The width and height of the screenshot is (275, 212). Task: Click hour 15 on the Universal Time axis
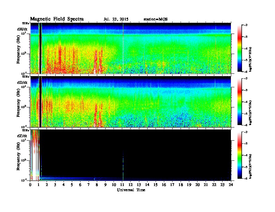tap(156, 185)
